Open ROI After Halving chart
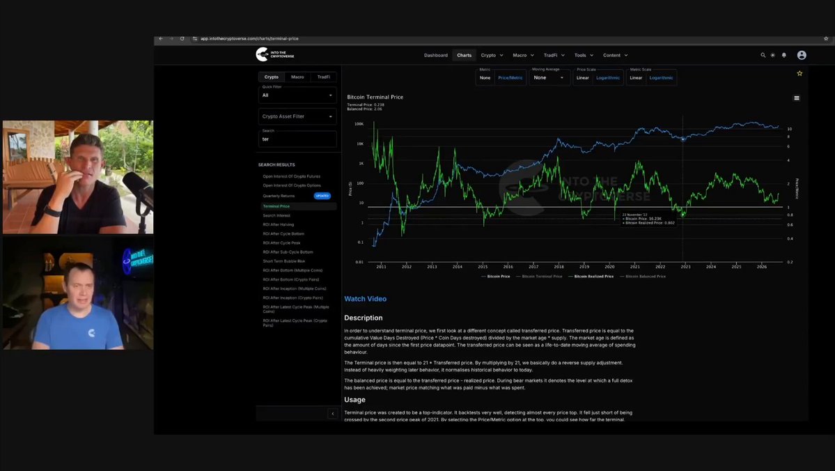The height and width of the screenshot is (471, 835). pos(278,224)
